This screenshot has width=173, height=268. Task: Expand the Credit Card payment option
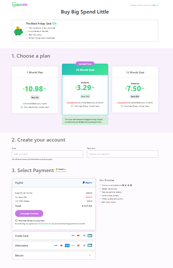(54, 236)
